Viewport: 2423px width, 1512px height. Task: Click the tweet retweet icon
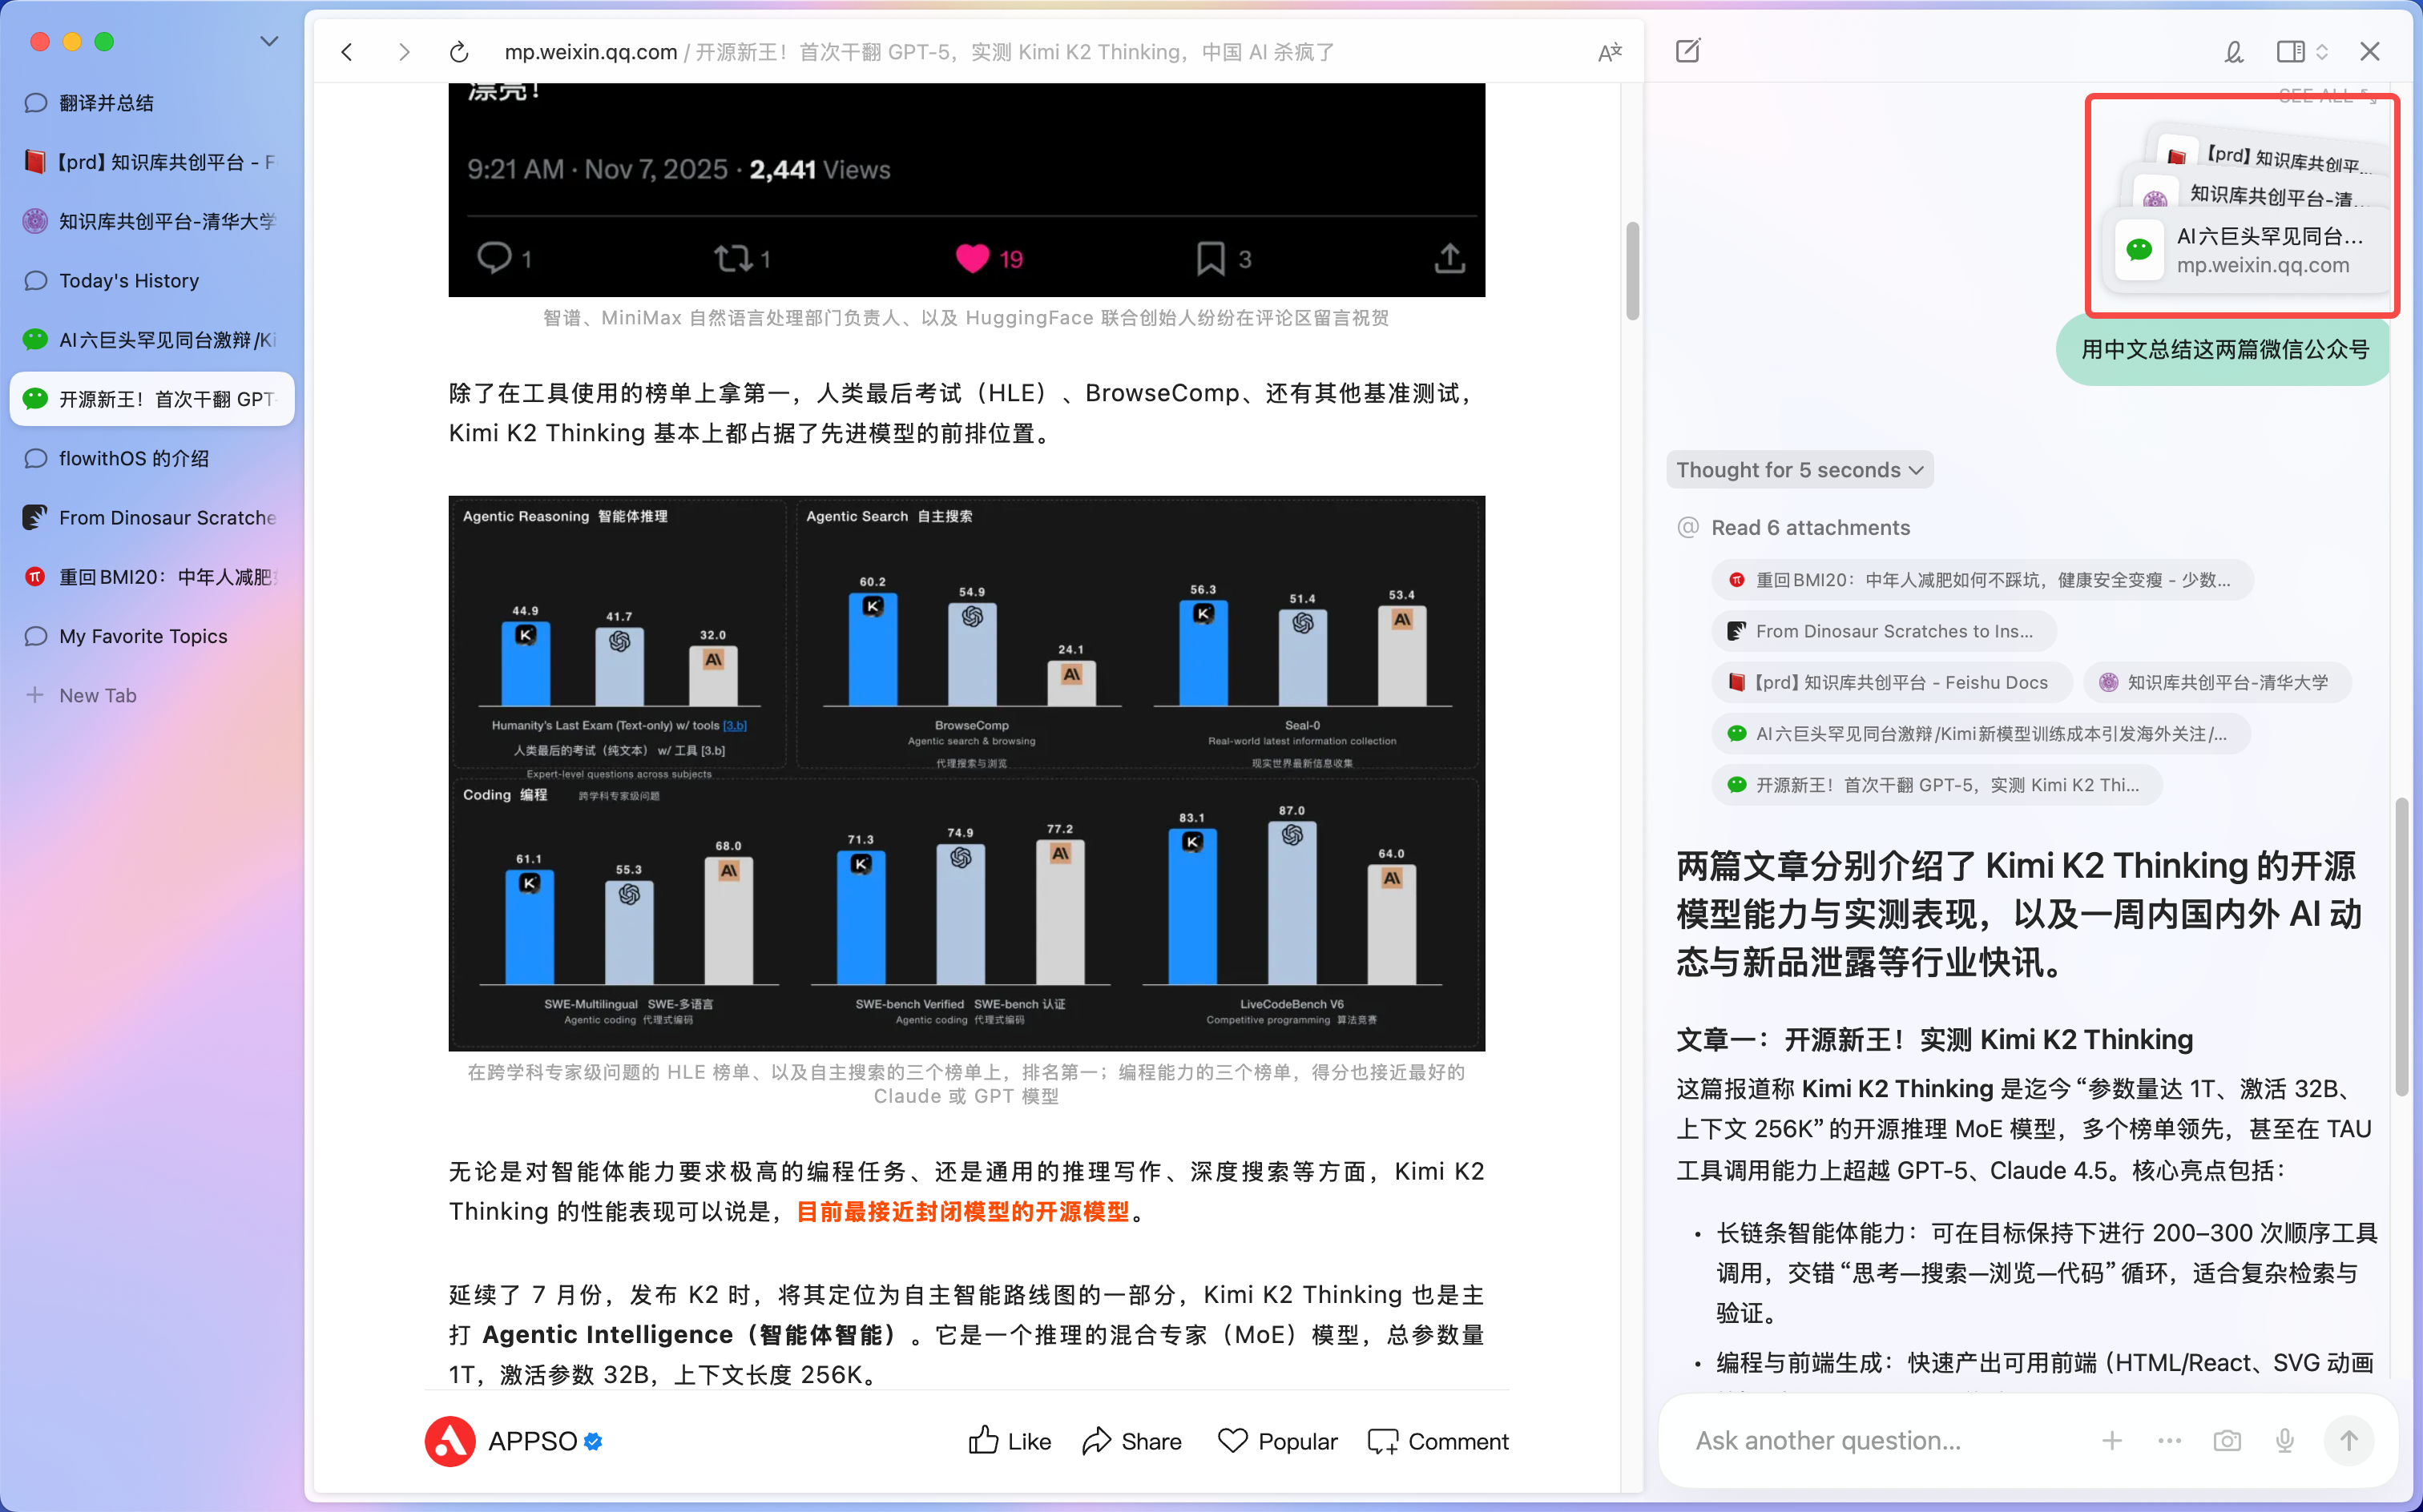click(732, 259)
